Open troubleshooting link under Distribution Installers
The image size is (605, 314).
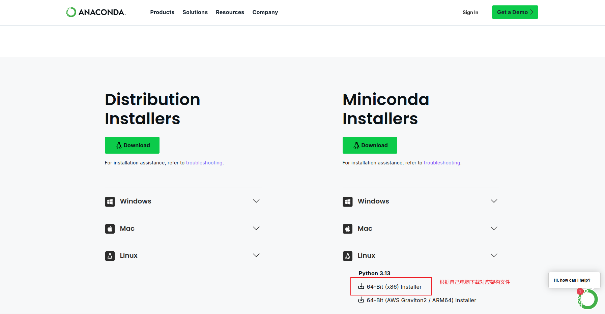click(x=204, y=163)
